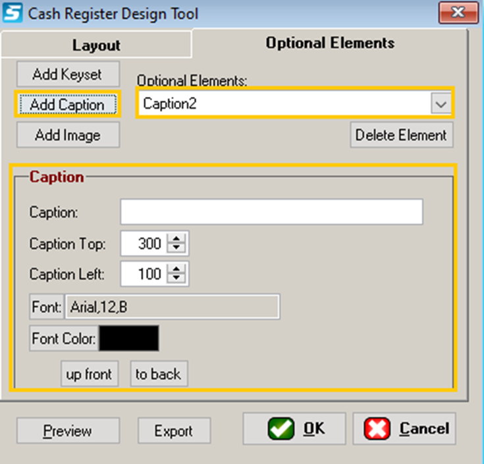Decrease Caption Left value with down arrow

point(176,278)
